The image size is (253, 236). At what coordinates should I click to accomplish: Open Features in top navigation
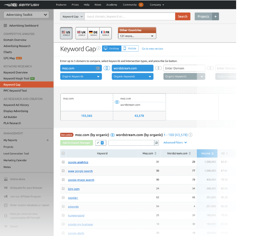[x=61, y=4]
